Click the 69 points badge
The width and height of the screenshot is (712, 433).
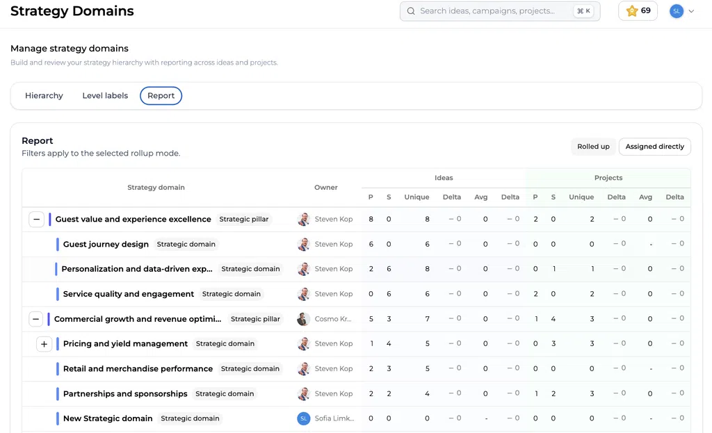pos(638,11)
